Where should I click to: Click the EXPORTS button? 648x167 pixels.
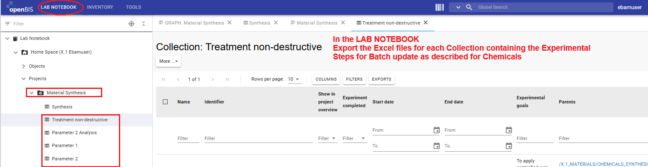[x=381, y=79]
